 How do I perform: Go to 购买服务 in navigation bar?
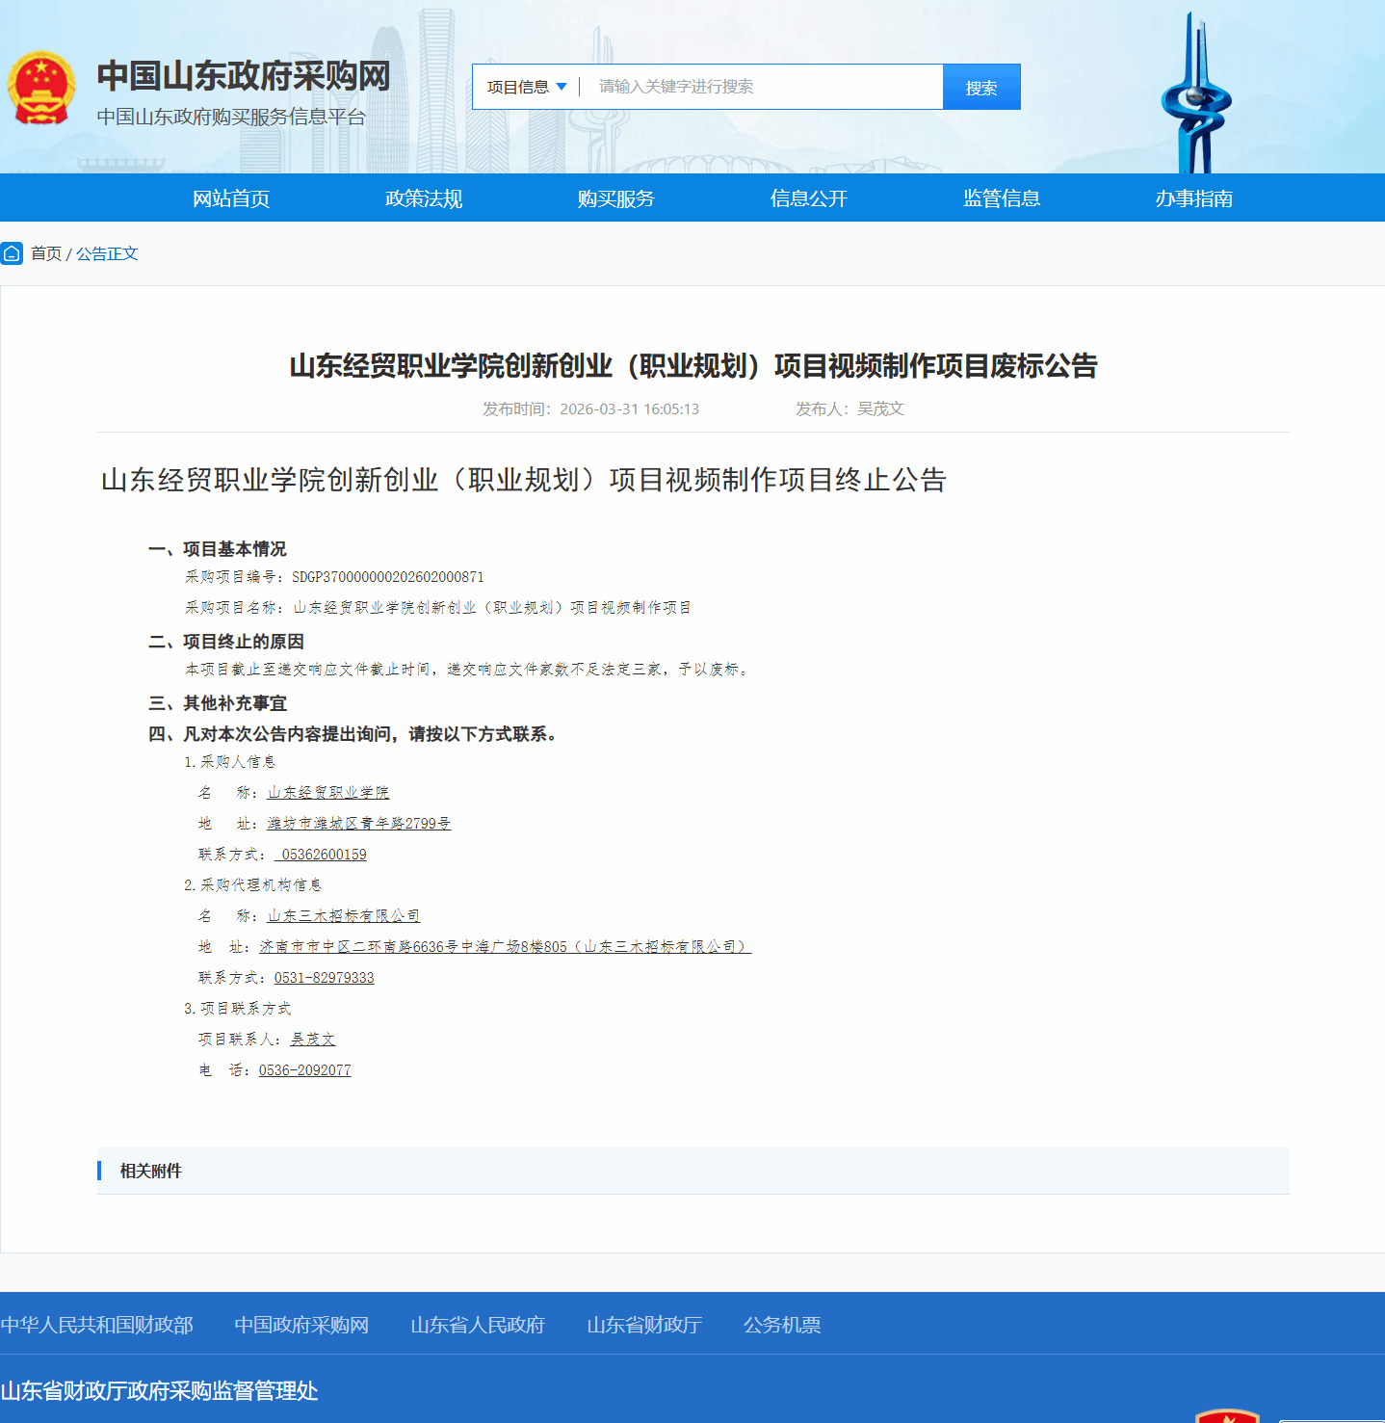click(616, 198)
